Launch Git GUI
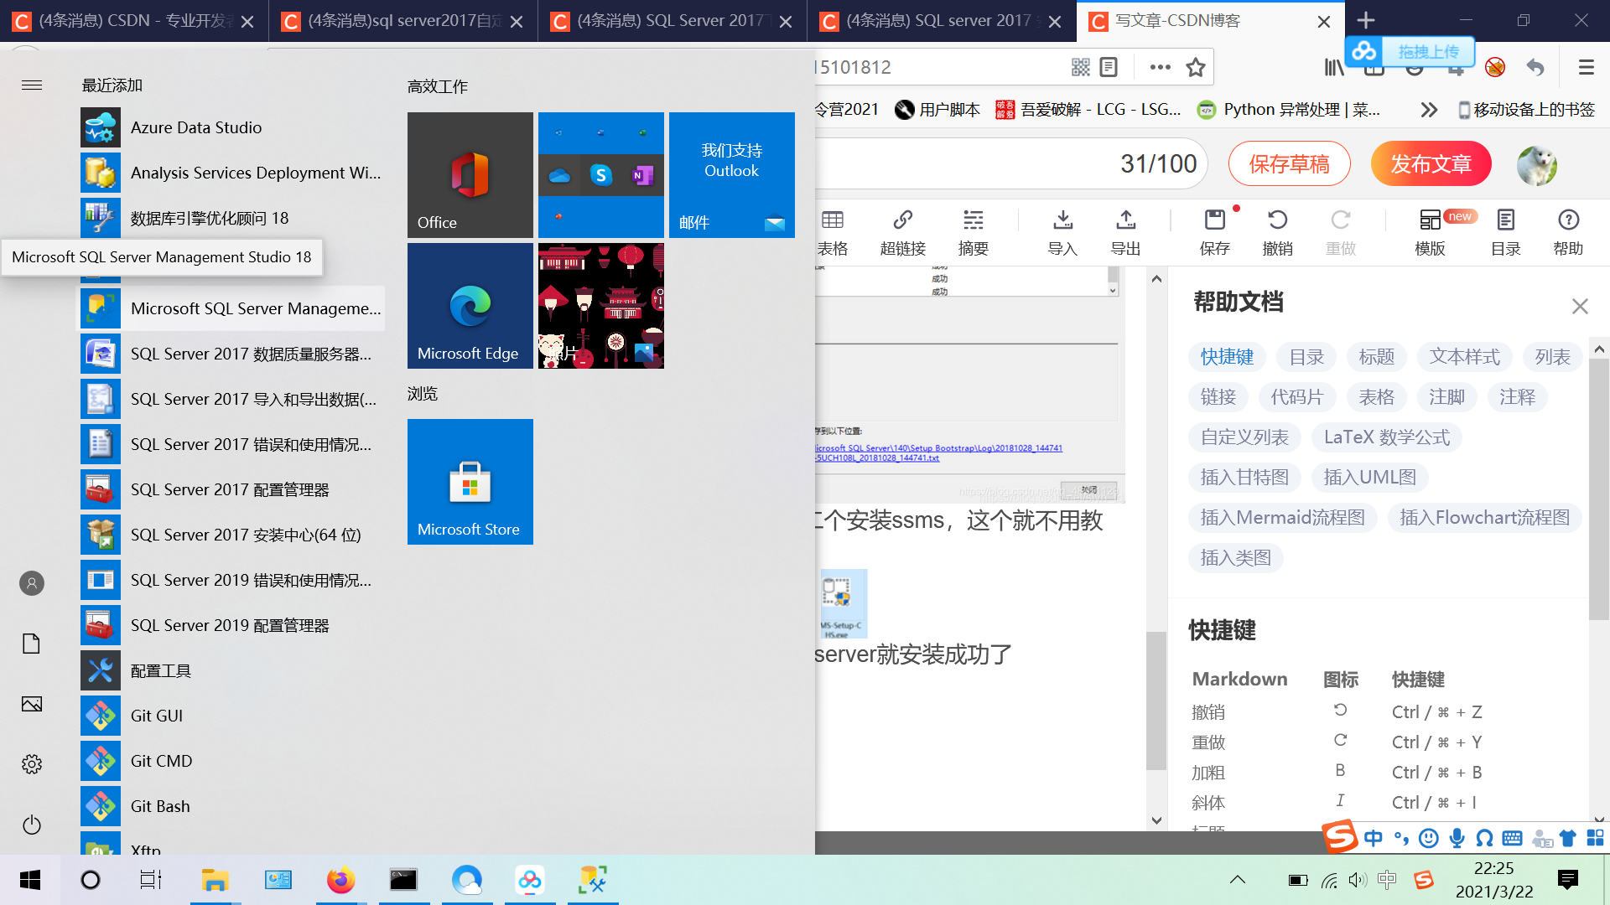 232,716
